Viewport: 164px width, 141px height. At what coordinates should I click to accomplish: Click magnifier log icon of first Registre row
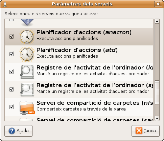(27, 72)
